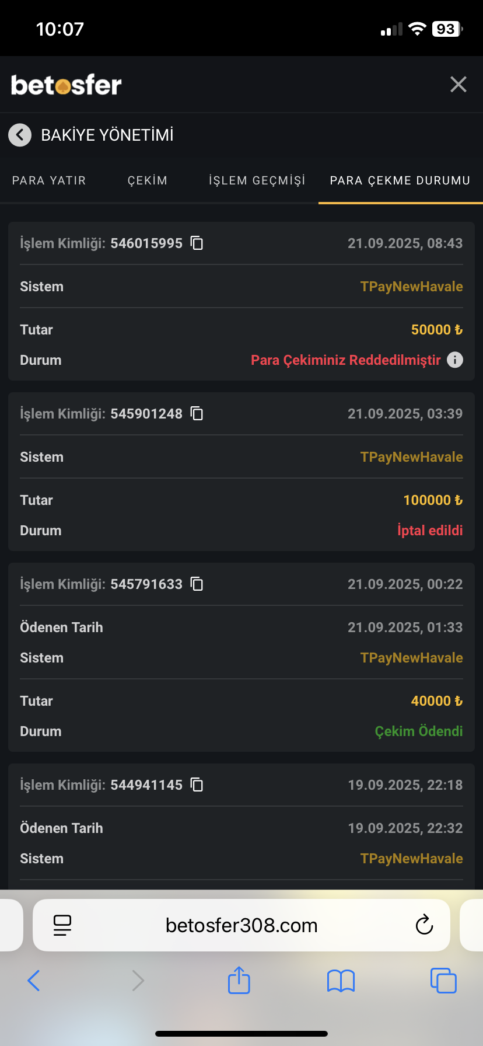Switch to the Çekim tab

[148, 181]
